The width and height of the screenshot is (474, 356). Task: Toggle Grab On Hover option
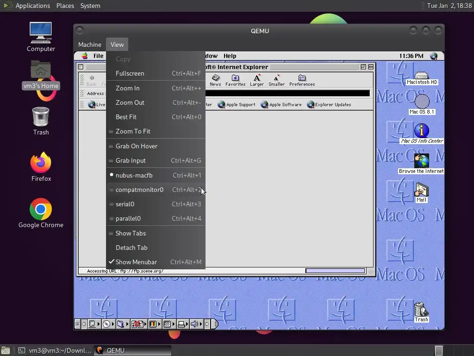point(156,146)
